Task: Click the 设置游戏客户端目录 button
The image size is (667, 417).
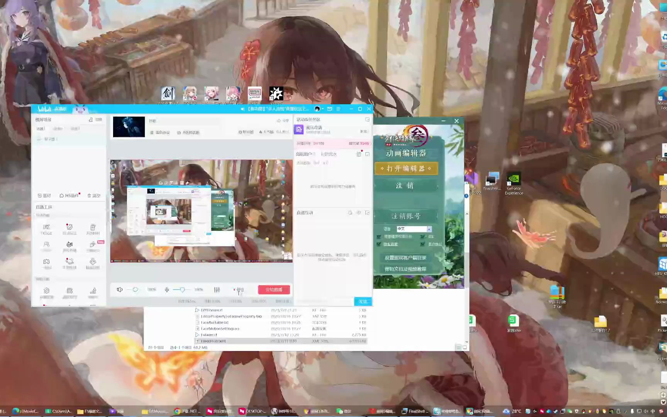Action: [x=405, y=258]
